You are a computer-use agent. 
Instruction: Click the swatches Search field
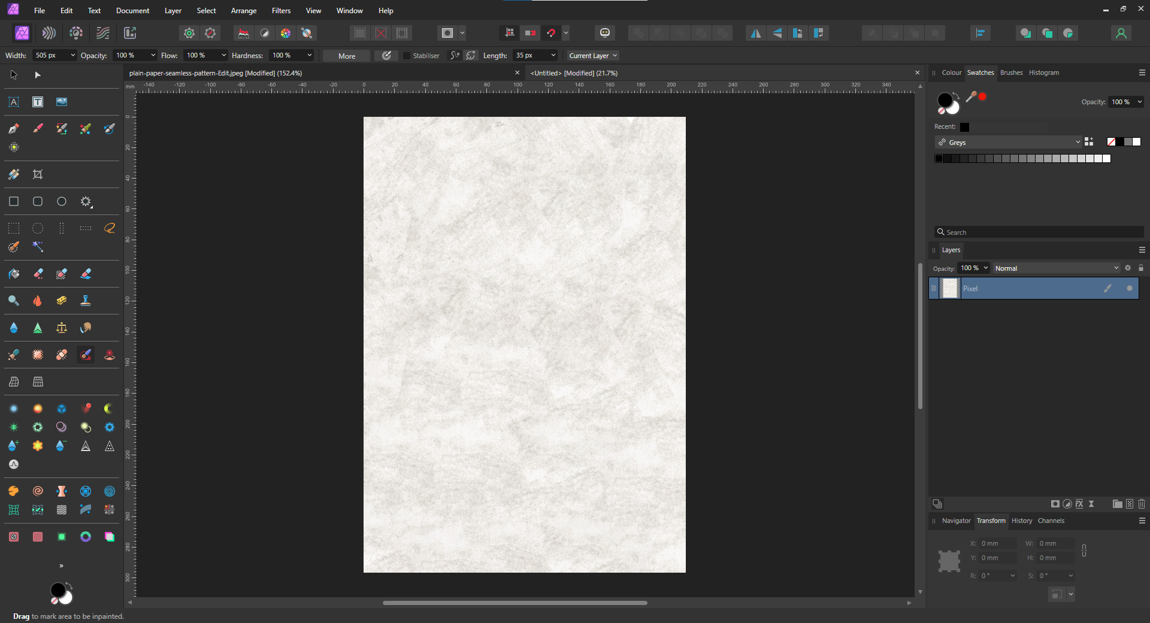point(1039,232)
